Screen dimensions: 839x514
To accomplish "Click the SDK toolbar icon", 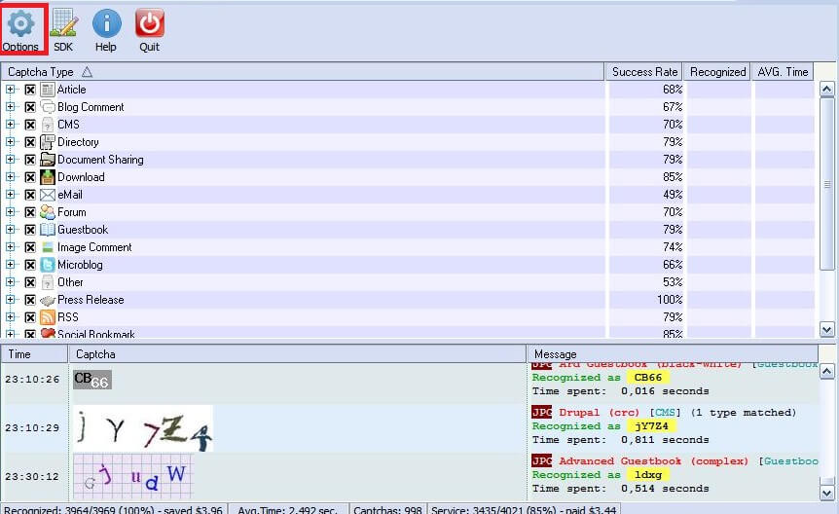I will (63, 23).
